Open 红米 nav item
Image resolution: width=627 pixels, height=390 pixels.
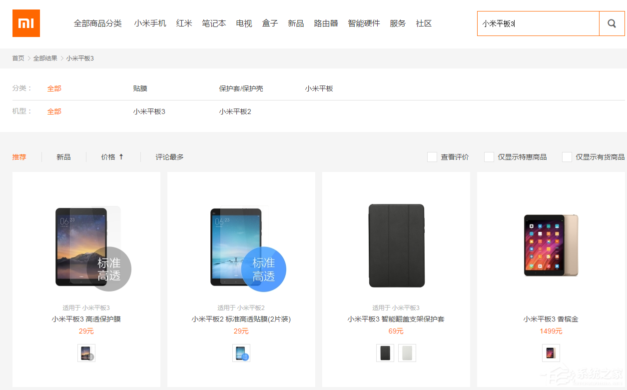184,23
